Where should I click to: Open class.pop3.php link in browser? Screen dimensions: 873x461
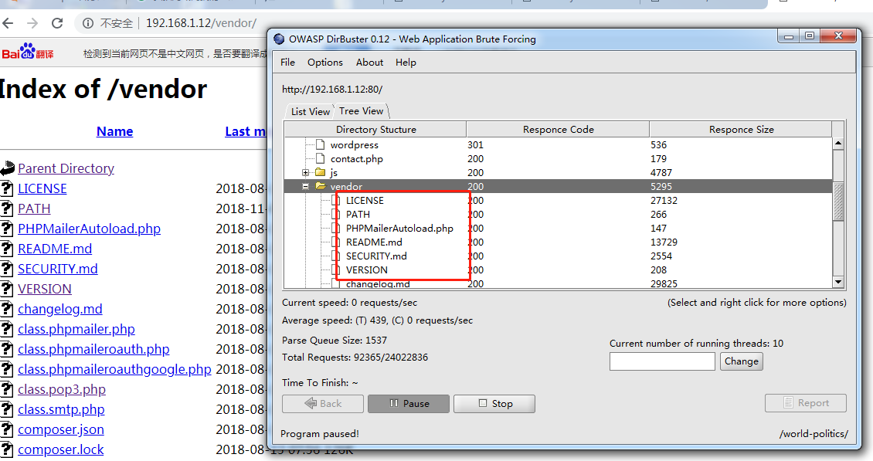click(x=62, y=389)
